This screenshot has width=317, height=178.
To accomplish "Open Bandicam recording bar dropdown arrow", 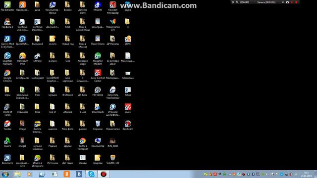I will pos(283,2).
